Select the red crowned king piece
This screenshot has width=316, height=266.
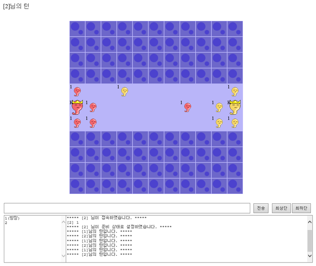click(x=77, y=107)
